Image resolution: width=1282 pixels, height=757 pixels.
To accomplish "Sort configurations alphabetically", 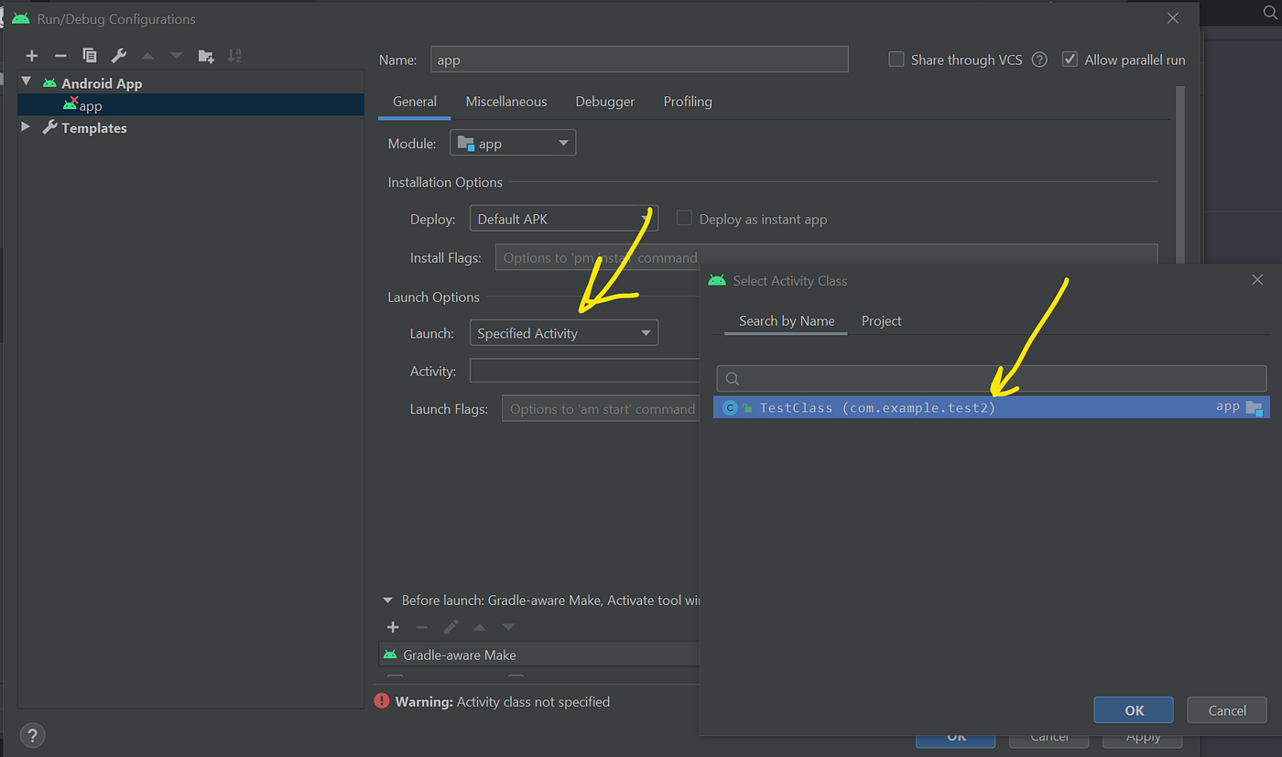I will tap(234, 56).
